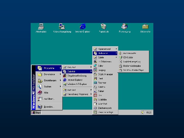Screen dimensions: 184x138
Task: Open Uhr clock in the Zubehör menu
Action: coord(105,95)
